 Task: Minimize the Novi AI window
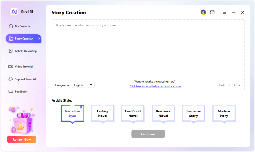point(234,12)
